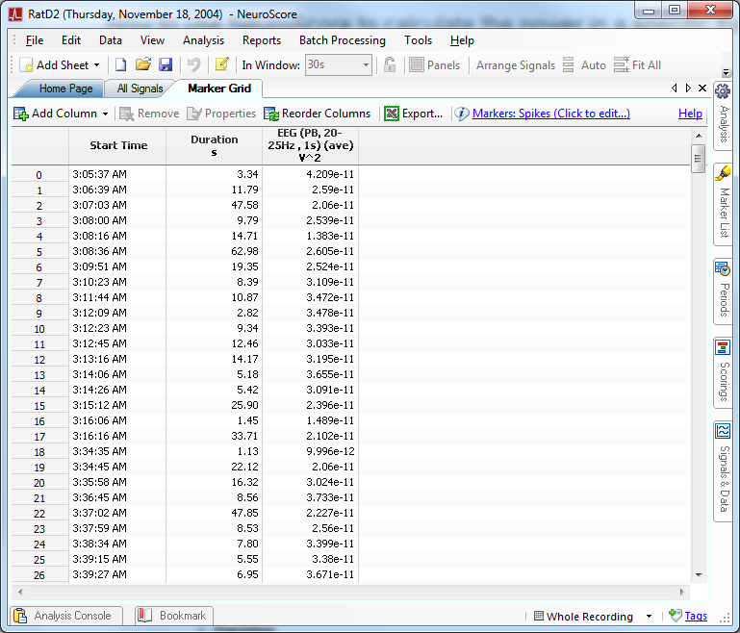Click the horizontal scrollbar right arrow

682,592
